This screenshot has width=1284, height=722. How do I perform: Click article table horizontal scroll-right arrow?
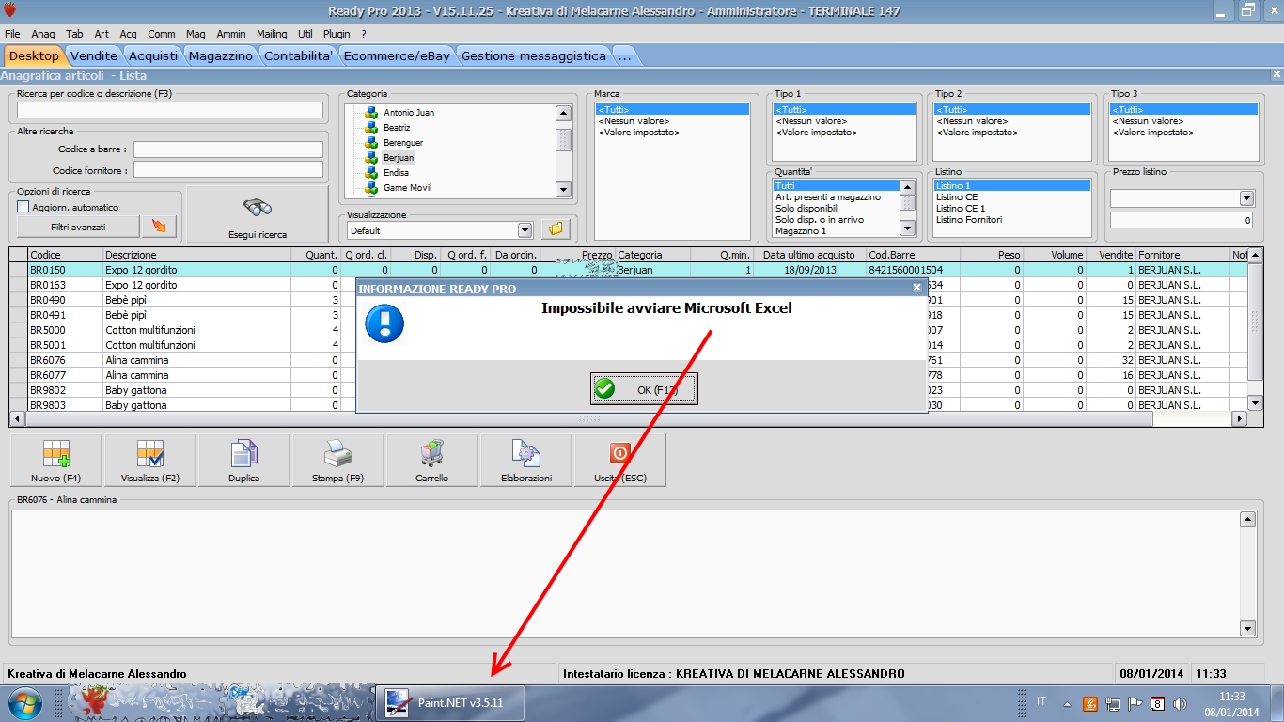pos(1240,418)
